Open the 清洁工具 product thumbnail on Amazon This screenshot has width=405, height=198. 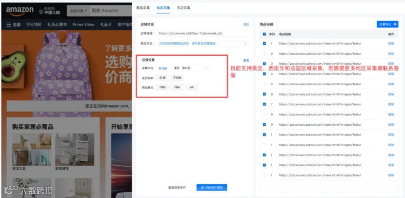[x=32, y=150]
